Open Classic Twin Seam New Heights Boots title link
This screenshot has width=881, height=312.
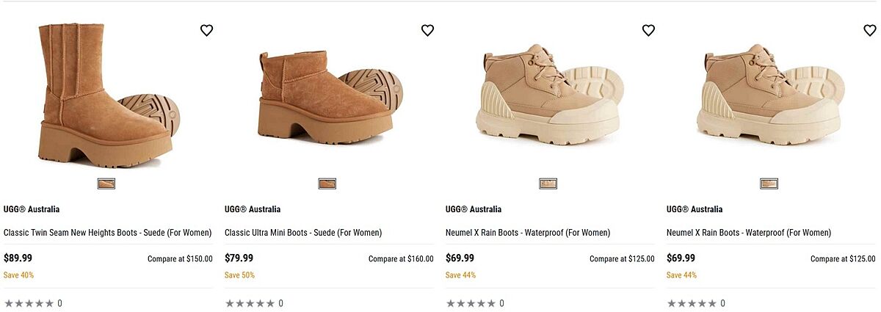coord(107,233)
